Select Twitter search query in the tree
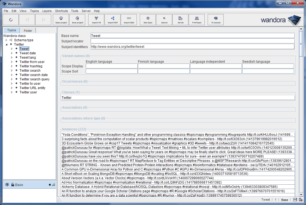The image size is (306, 205). 34,79
